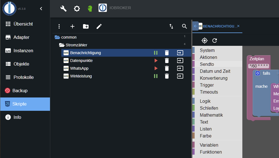Image resolution: width=279 pixels, height=158 pixels.
Task: Pause the Benachrichtigung script
Action: [x=156, y=53]
